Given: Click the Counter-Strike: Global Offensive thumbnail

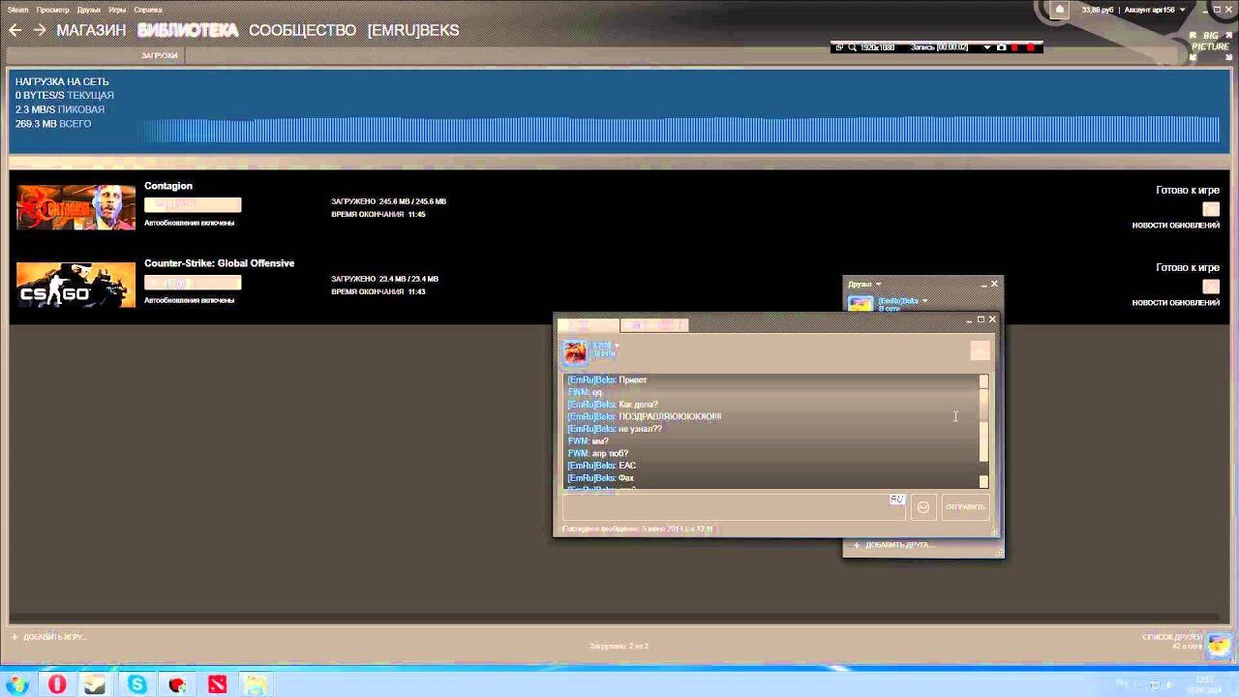Looking at the screenshot, I should click(x=76, y=285).
